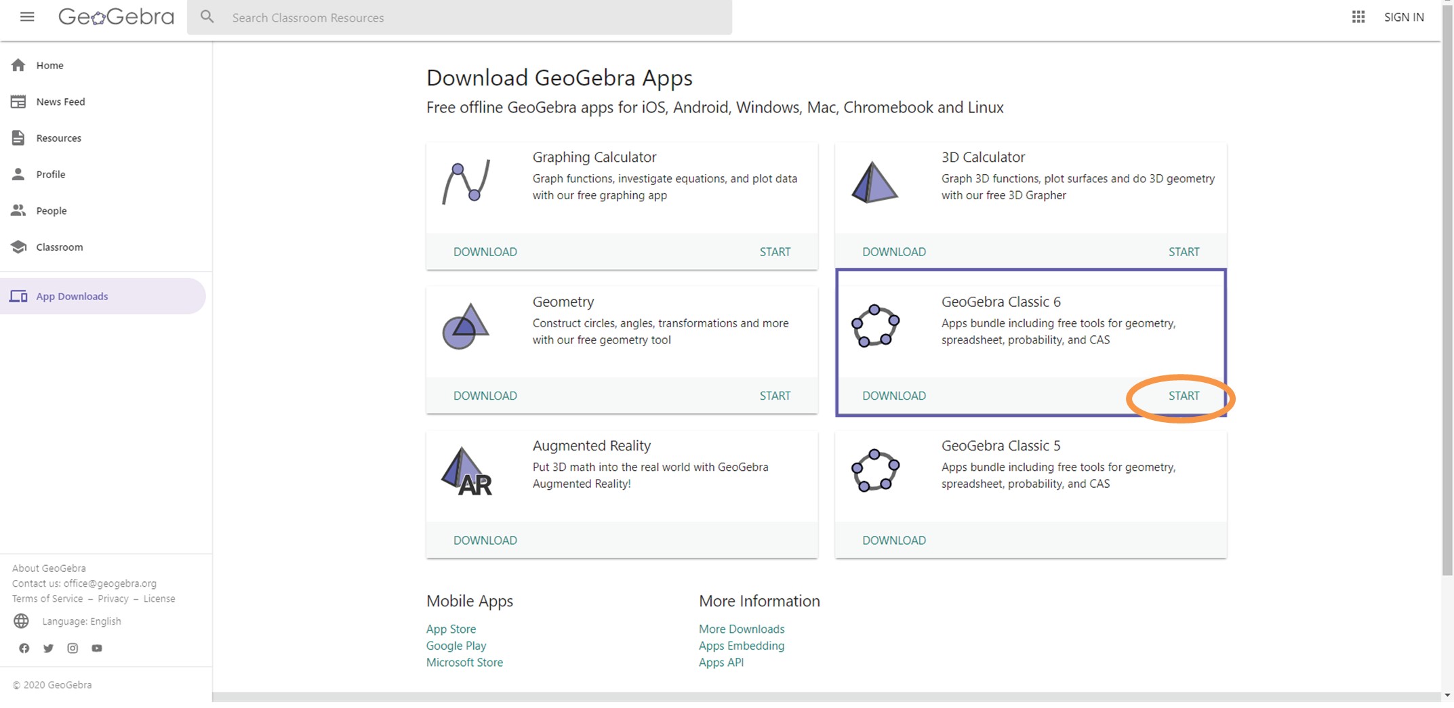
Task: Click the Resources document icon
Action: coord(18,138)
